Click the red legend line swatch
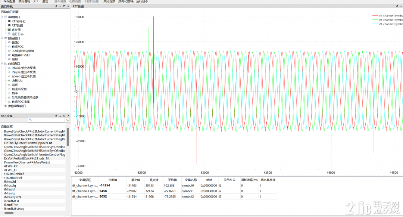Image resolution: width=403 pixels, height=217 pixels. click(x=375, y=16)
